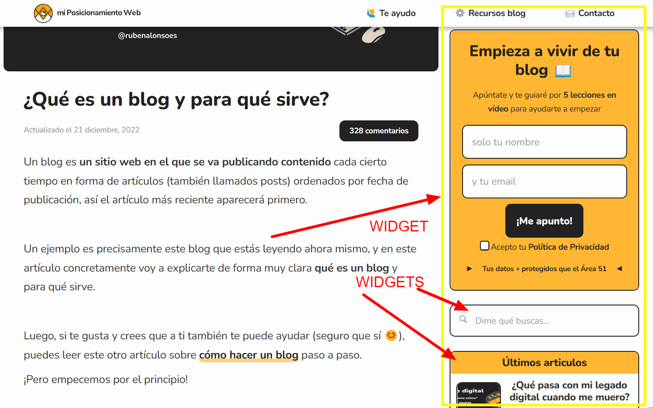The width and height of the screenshot is (653, 408).
Task: Click the gear icon next to Recursos blog
Action: pyautogui.click(x=459, y=13)
